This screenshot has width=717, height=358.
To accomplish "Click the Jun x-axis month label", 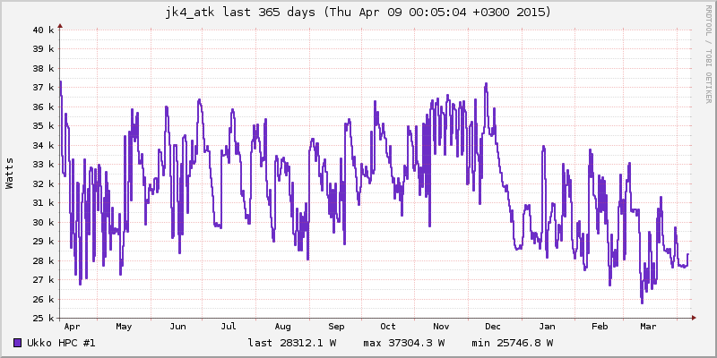I will [x=177, y=327].
